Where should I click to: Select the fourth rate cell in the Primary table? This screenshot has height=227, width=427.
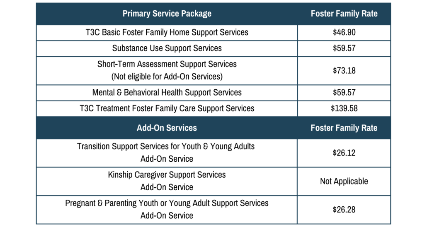tap(344, 93)
